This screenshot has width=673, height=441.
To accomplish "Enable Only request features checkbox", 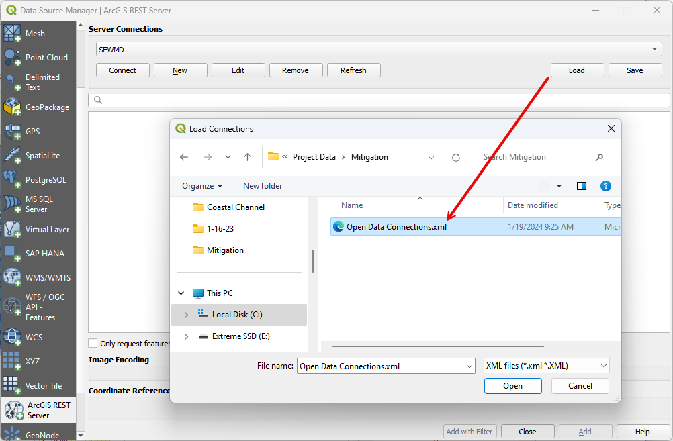I will (x=93, y=343).
